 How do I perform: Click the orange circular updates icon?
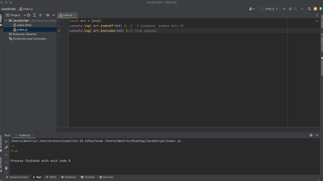[315, 9]
